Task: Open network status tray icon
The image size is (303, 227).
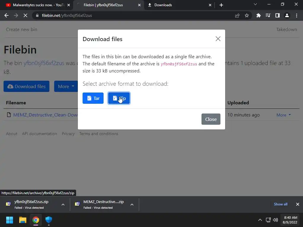Action: (x=268, y=220)
